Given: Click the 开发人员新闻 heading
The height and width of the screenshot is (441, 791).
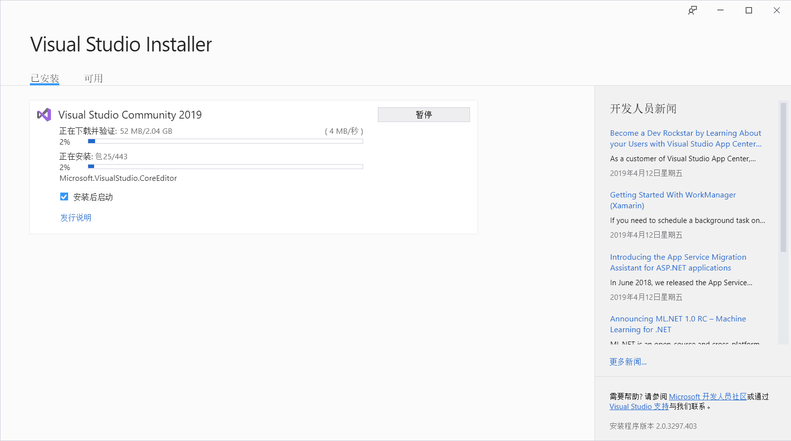Looking at the screenshot, I should (643, 109).
